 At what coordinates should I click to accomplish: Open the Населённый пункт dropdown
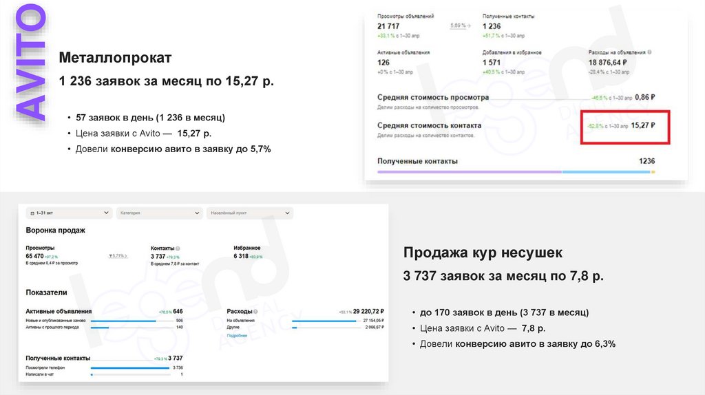(249, 213)
